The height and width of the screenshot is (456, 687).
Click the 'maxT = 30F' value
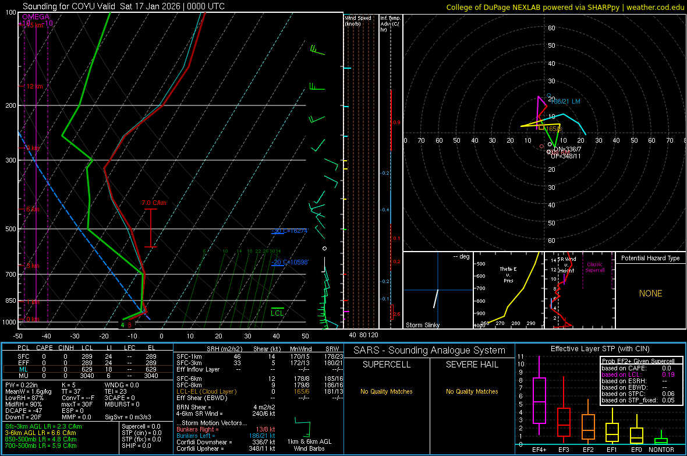(77, 404)
